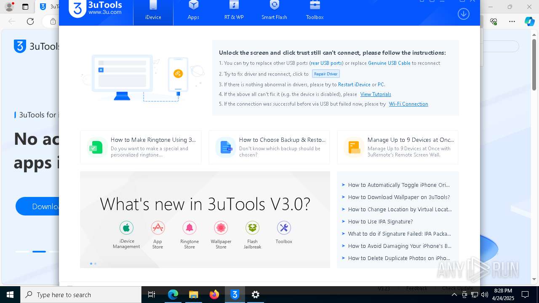Click the device connection illustration
Screen dimensions: 539x303
[x=142, y=78]
